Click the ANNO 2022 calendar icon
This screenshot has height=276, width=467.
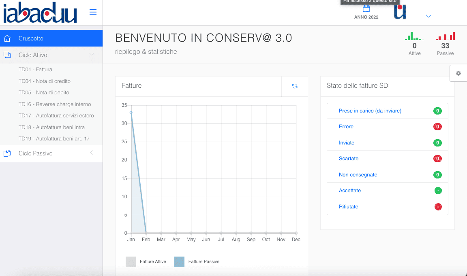[x=366, y=9]
